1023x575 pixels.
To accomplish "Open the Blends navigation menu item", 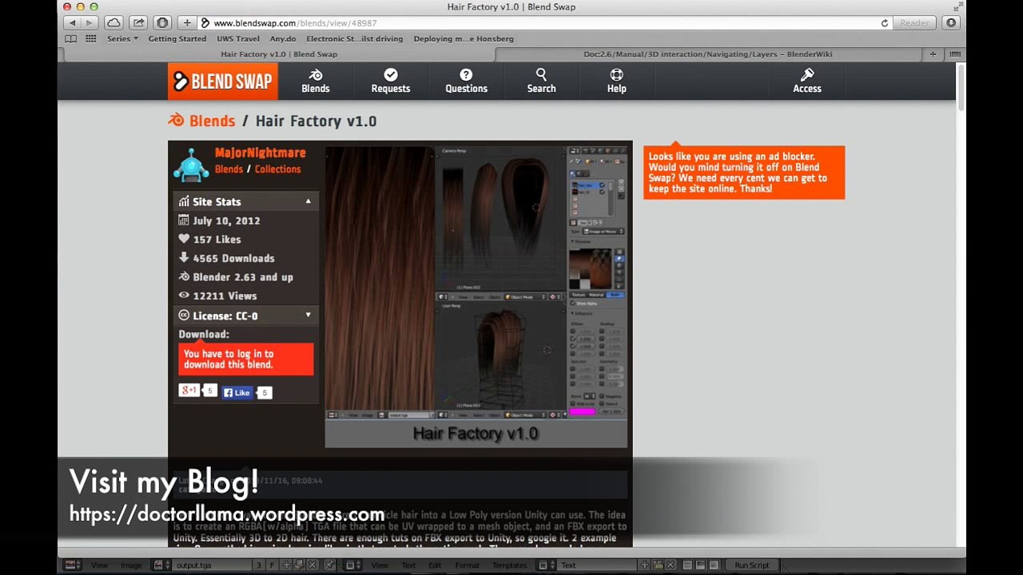I will (x=316, y=81).
